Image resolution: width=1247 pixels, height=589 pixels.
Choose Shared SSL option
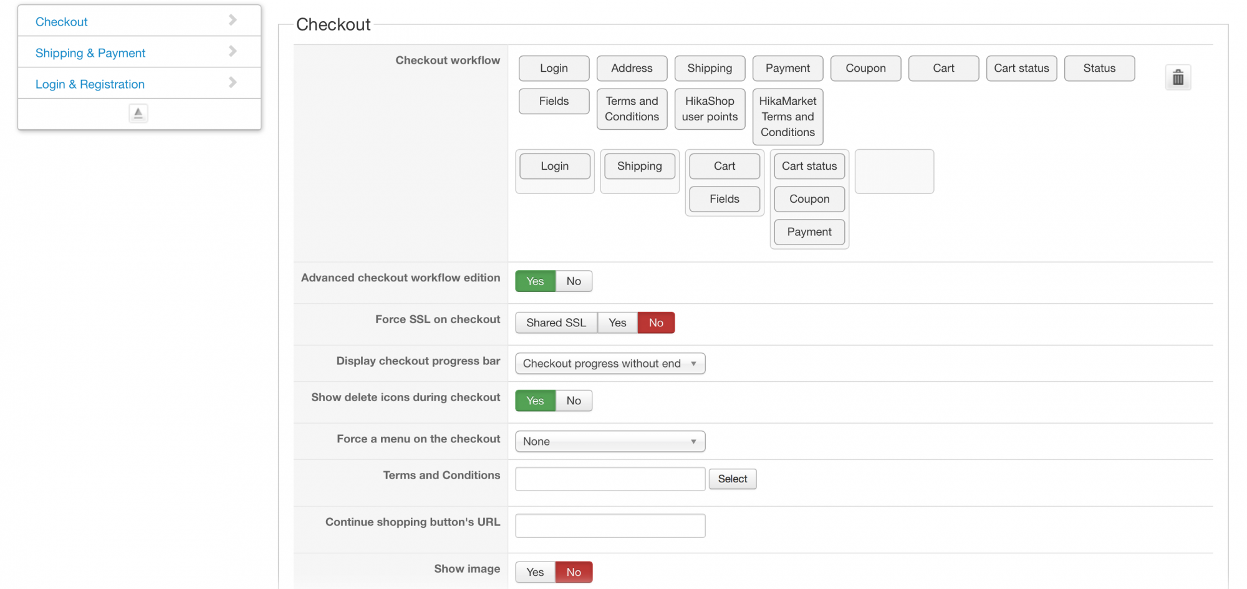point(556,323)
